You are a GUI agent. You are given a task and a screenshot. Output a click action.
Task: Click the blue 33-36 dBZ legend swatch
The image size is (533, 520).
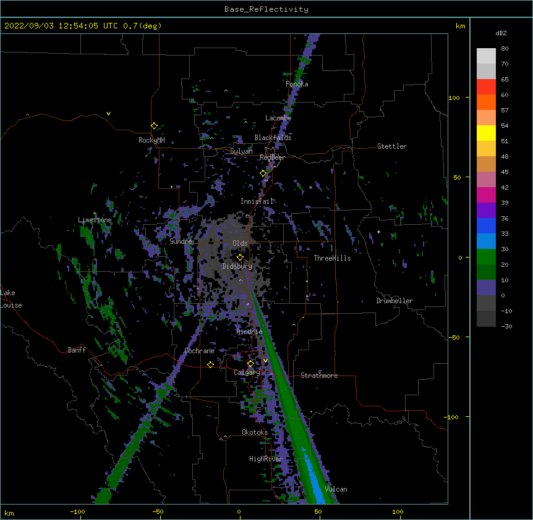[x=486, y=225]
